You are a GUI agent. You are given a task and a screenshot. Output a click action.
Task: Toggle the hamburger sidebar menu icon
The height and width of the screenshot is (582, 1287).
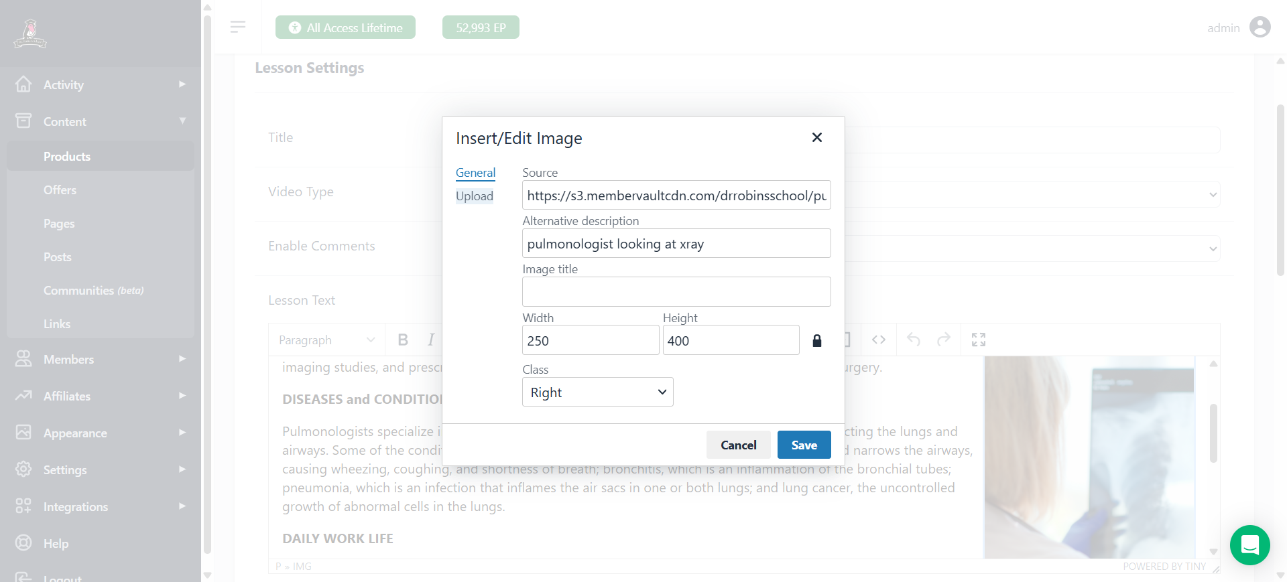[x=238, y=27]
